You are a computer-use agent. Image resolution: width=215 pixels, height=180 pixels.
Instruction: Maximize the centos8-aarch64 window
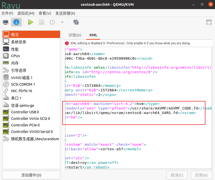pyautogui.click(x=202, y=4)
